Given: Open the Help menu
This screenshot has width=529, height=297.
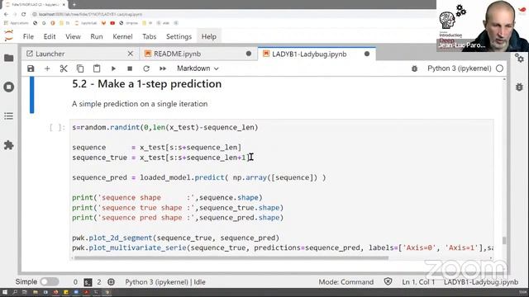Looking at the screenshot, I should (209, 36).
